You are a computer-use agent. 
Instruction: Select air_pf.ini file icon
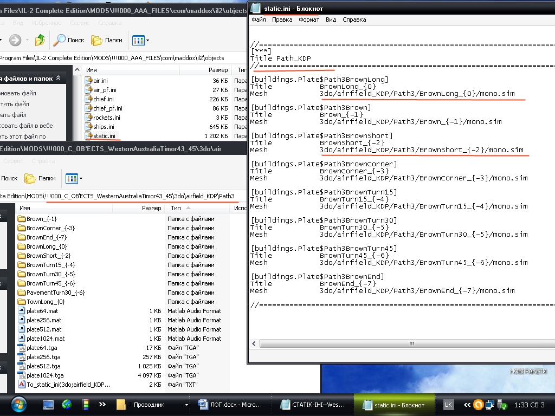click(88, 90)
